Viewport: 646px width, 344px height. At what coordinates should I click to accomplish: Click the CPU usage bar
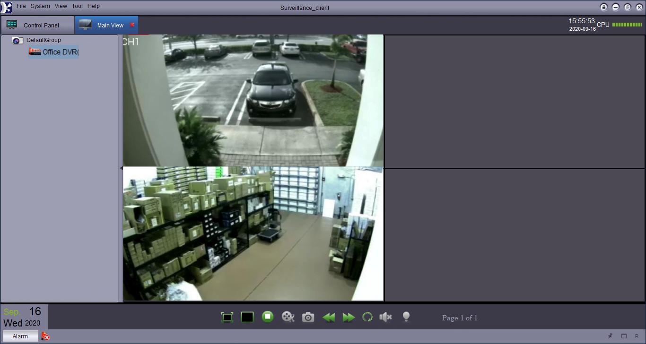(x=627, y=25)
